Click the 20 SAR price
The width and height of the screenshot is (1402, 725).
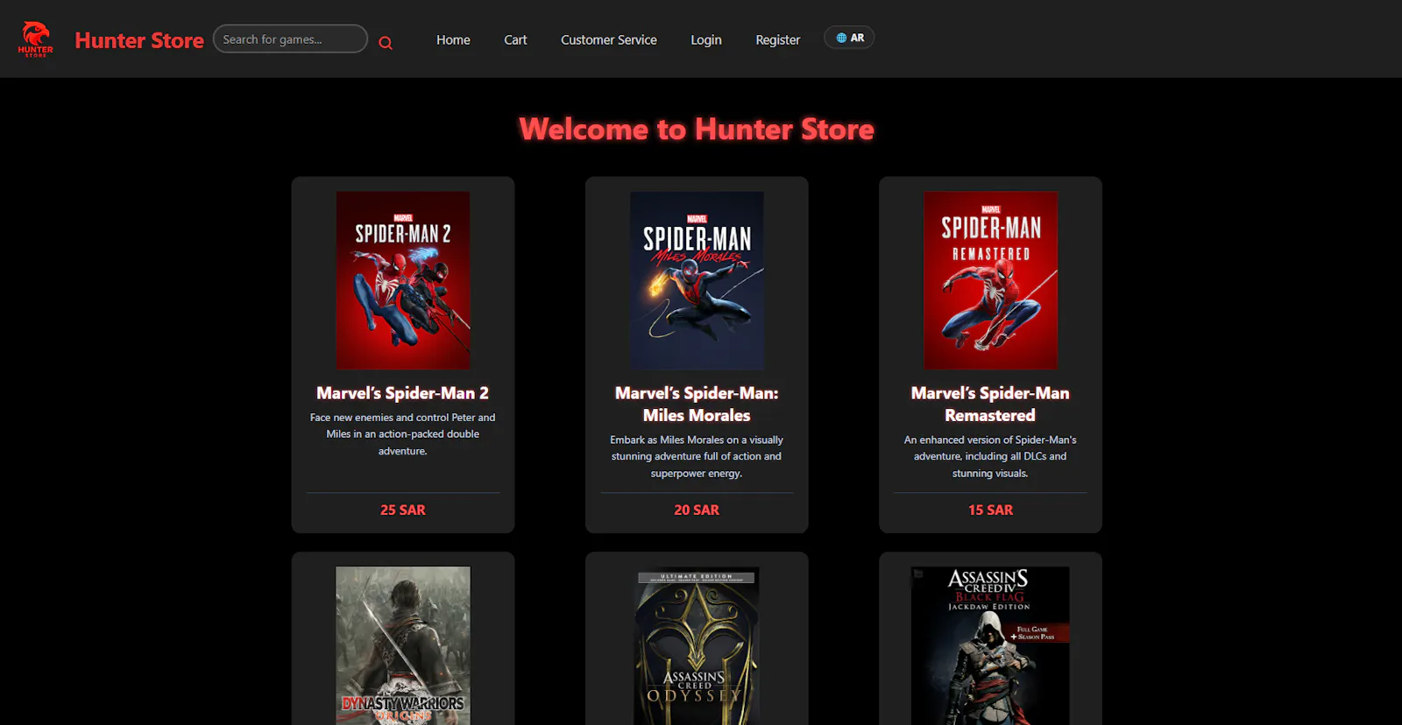coord(697,510)
